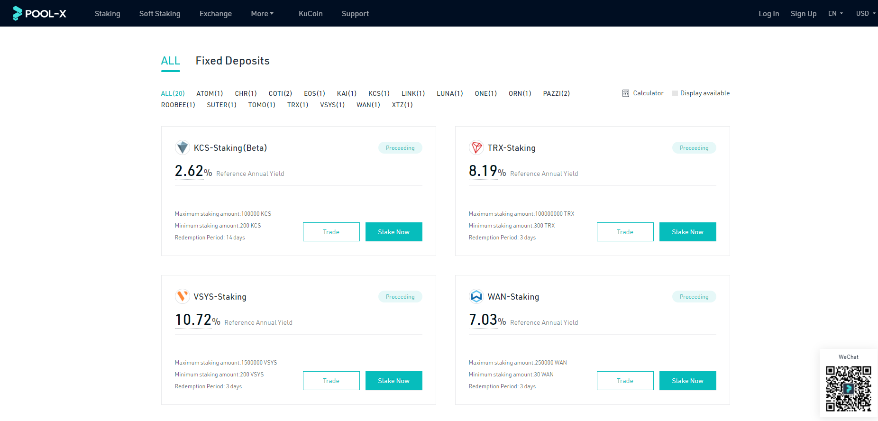
Task: Click the VSYS coin icon
Action: point(183,297)
